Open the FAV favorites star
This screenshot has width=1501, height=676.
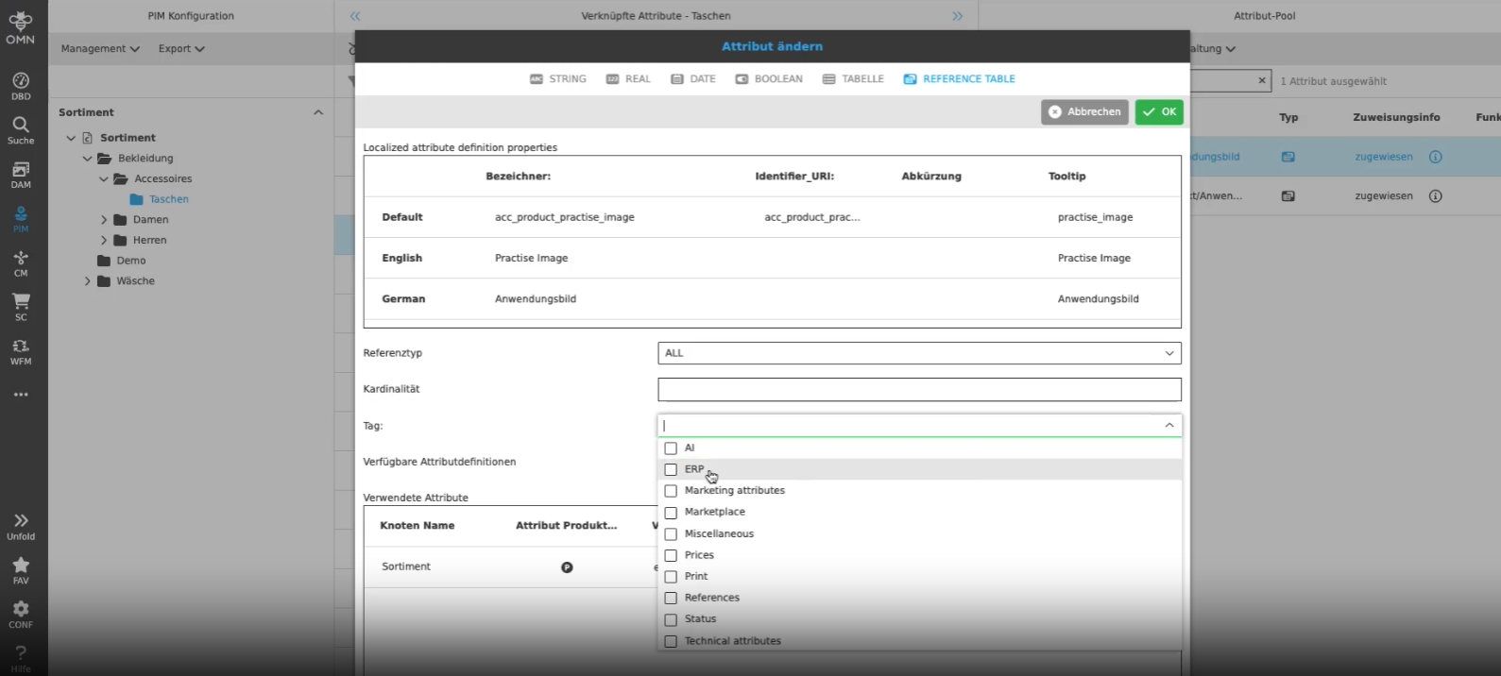pyautogui.click(x=20, y=569)
